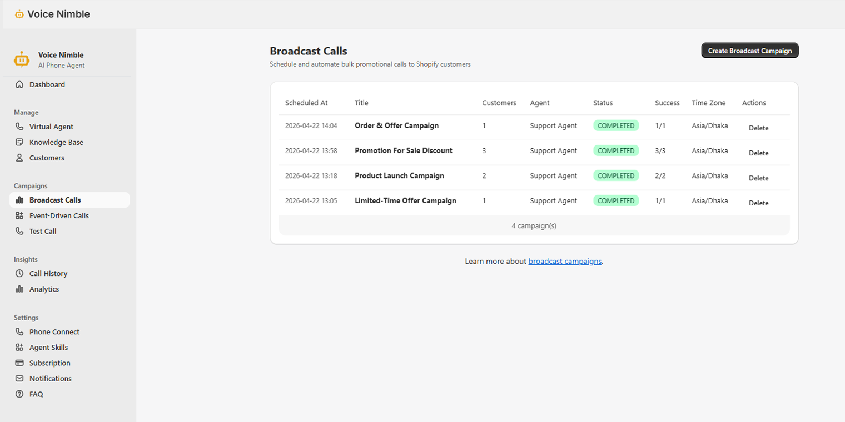Viewport: 845px width, 422px height.
Task: Click the Product Launch Campaign title
Action: coord(399,175)
